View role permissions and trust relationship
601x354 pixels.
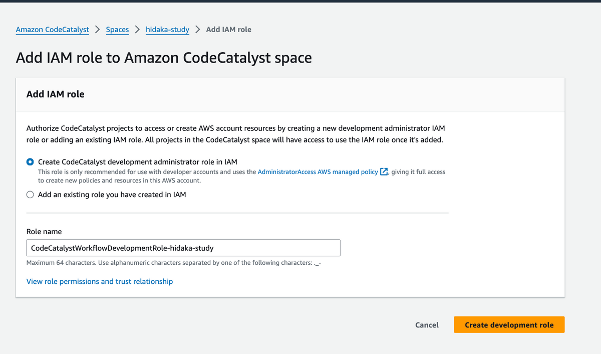pyautogui.click(x=100, y=282)
